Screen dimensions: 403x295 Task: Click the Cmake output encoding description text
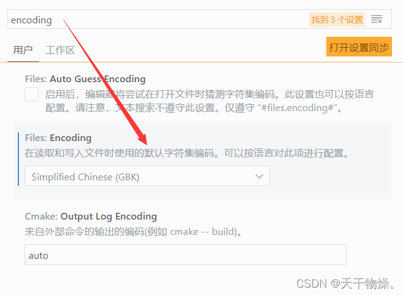pyautogui.click(x=133, y=232)
